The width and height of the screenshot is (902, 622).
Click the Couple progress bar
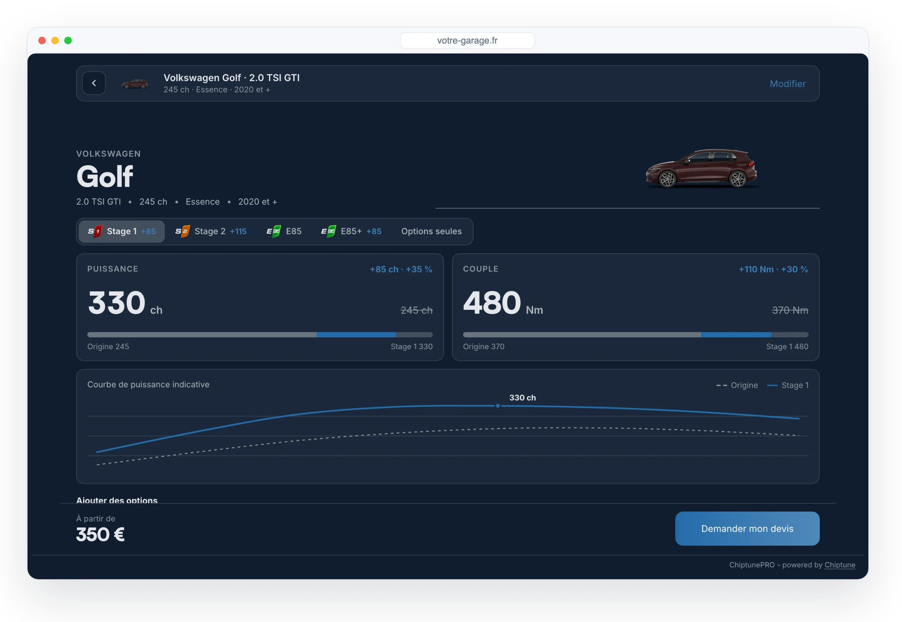pos(635,335)
